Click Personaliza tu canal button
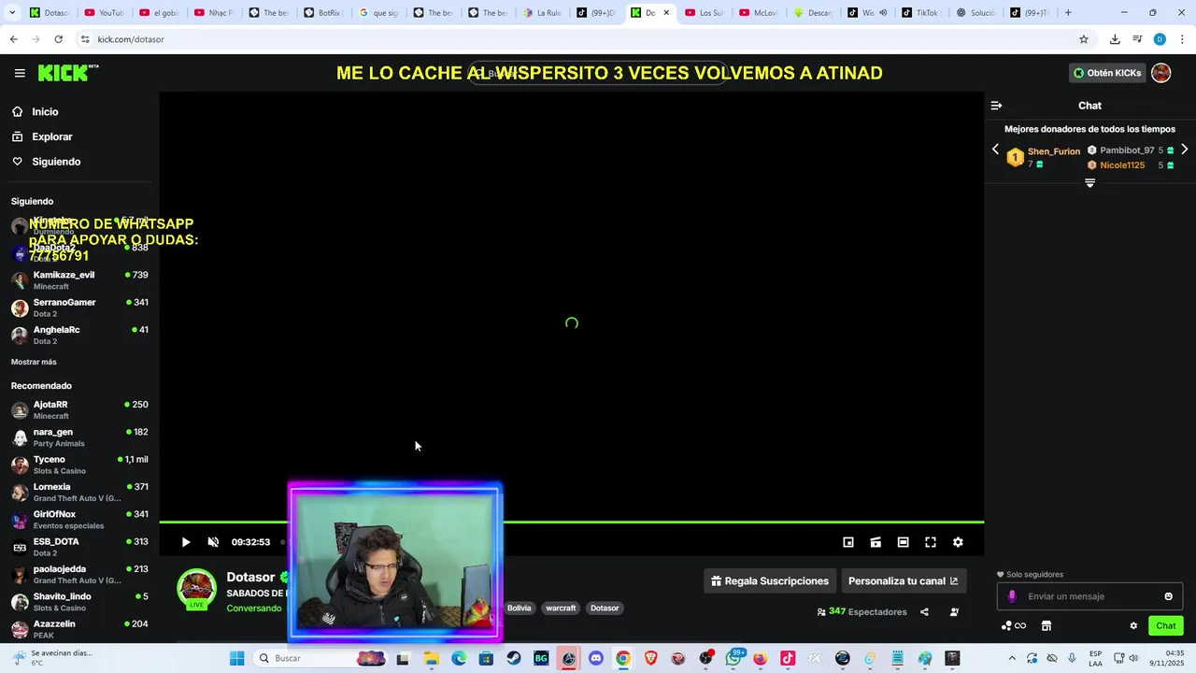Viewport: 1196px width, 673px height. click(x=903, y=580)
